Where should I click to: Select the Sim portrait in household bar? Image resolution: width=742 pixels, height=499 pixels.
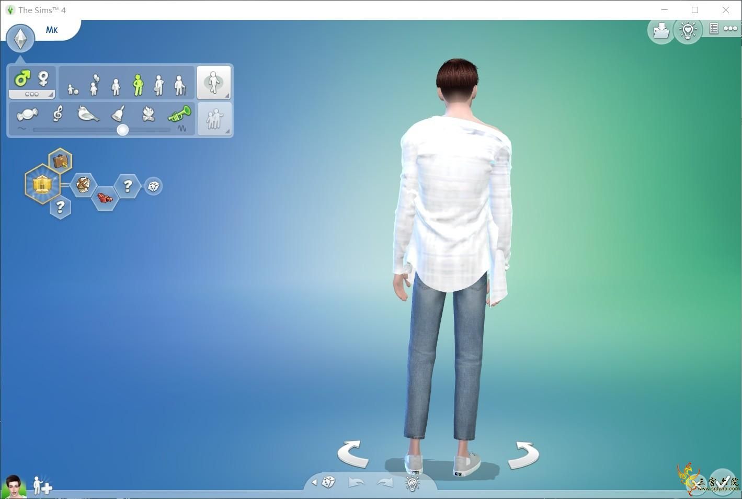(14, 485)
